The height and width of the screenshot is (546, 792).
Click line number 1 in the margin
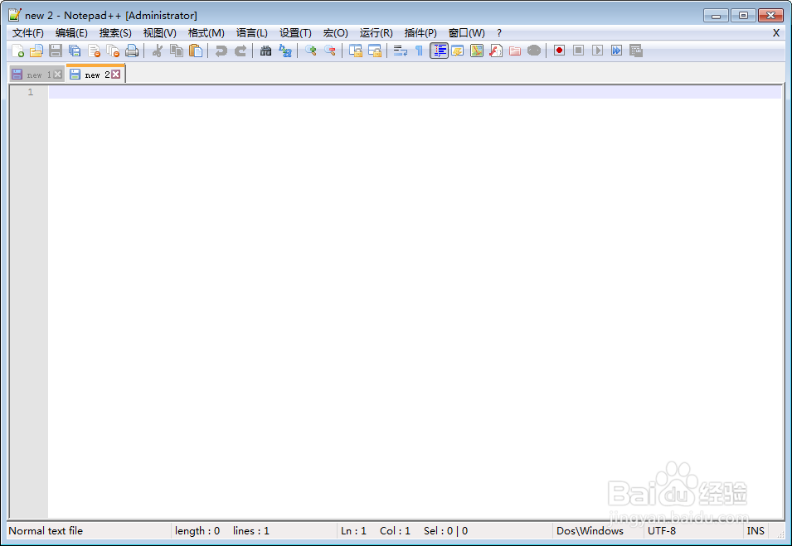coord(31,92)
